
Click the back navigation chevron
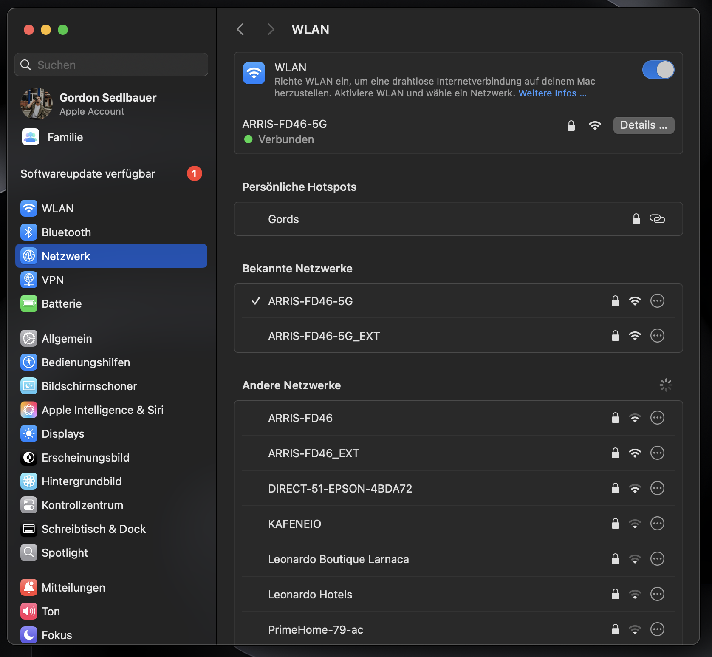tap(240, 29)
